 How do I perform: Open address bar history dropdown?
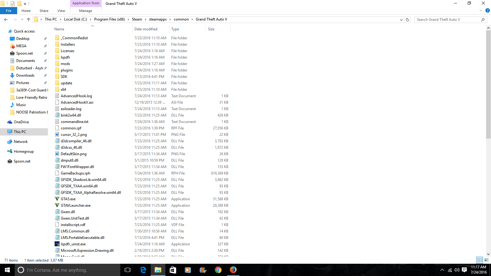click(x=401, y=20)
